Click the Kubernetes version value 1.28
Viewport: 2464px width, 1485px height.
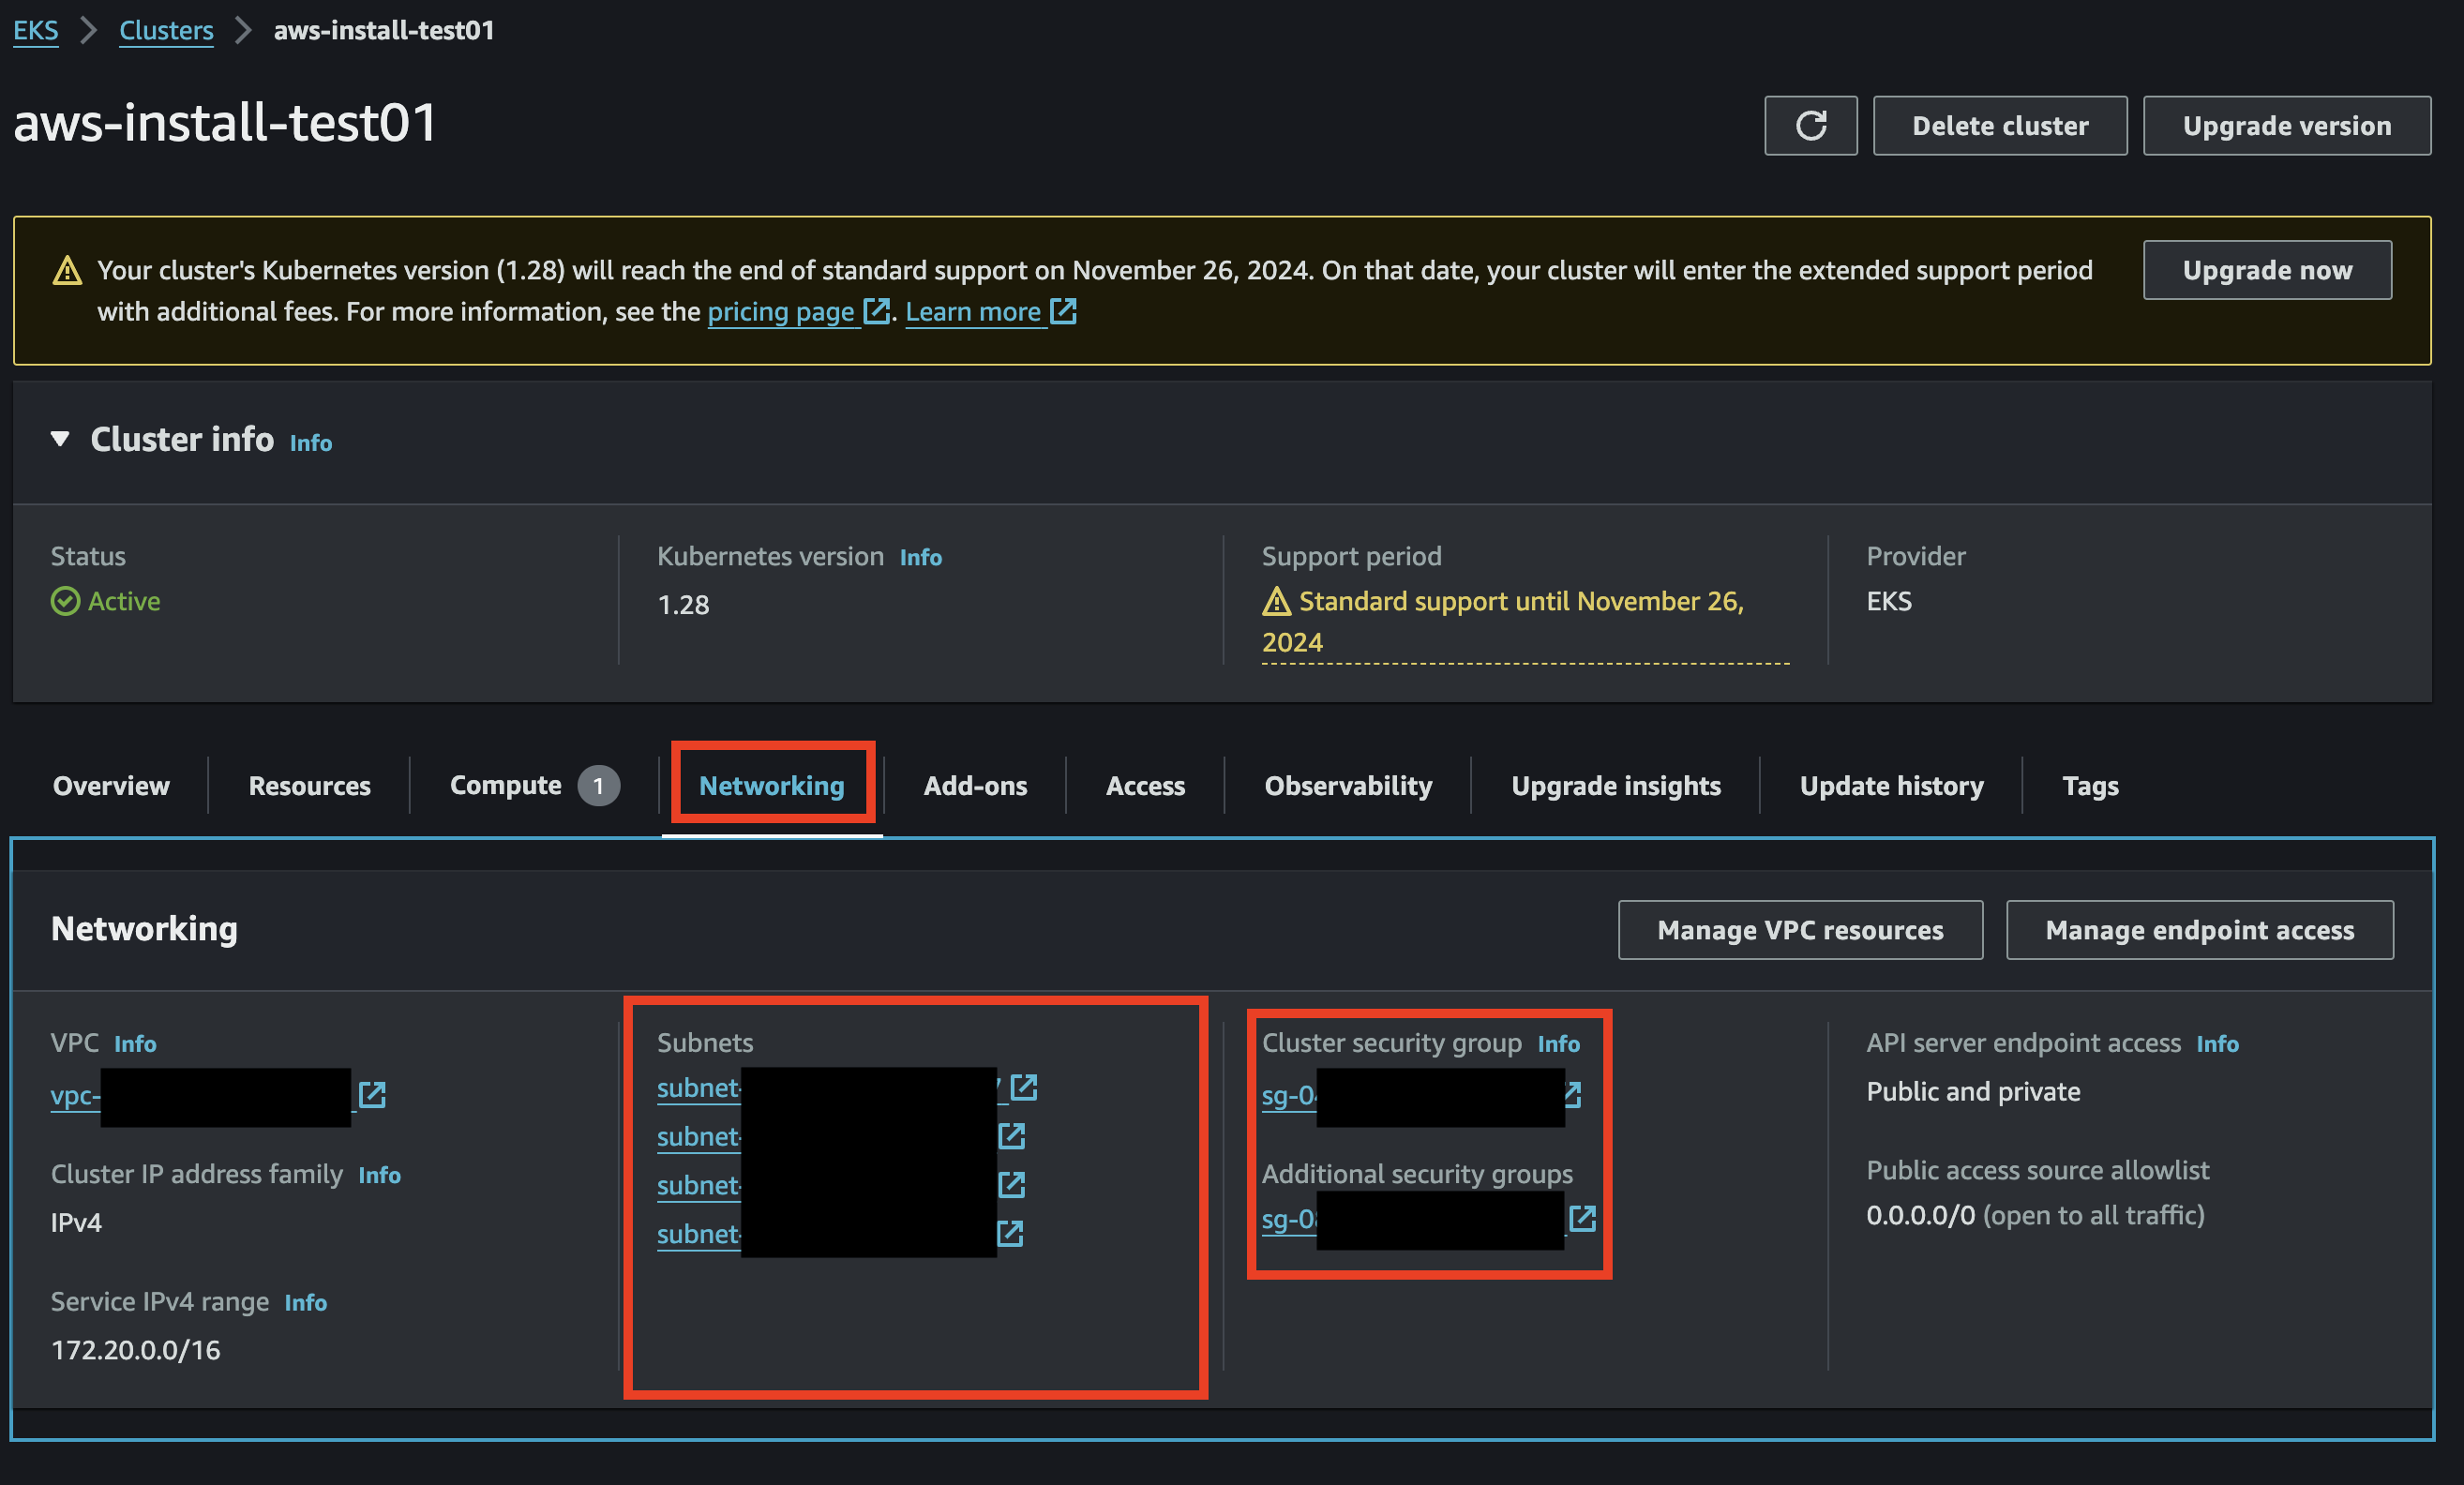683,604
